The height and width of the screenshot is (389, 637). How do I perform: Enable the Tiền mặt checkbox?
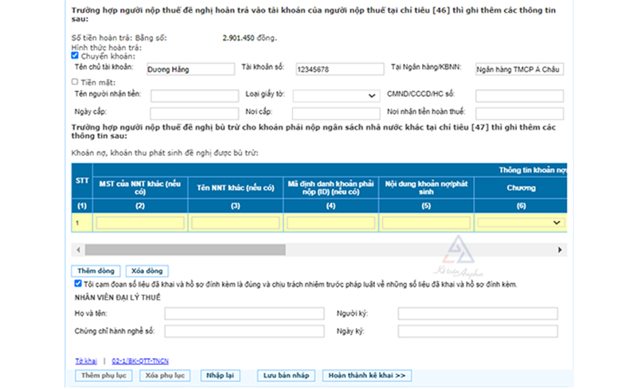[x=74, y=81]
